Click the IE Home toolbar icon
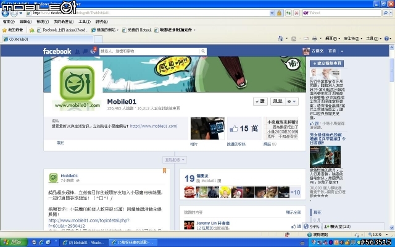The width and height of the screenshot is (395, 247). [x=281, y=38]
